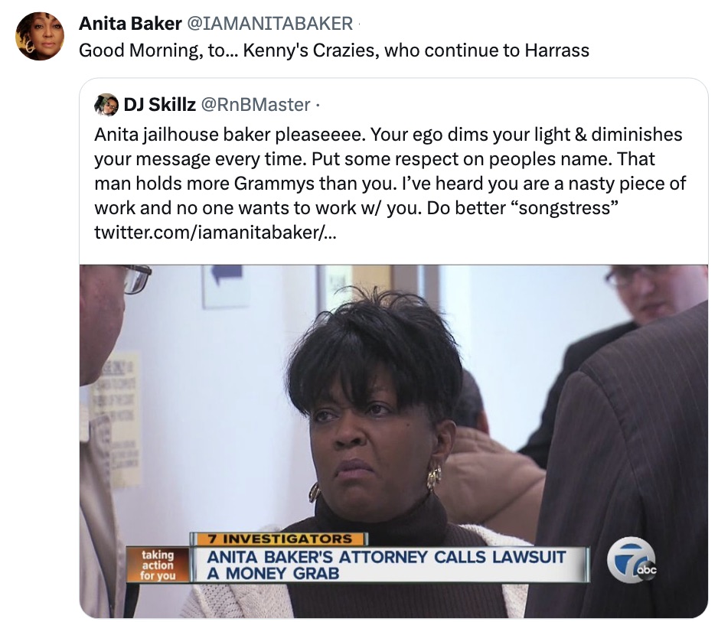Screen dimensions: 718x622
Task: Open the DJ Skillz display name
Action: pyautogui.click(x=159, y=105)
